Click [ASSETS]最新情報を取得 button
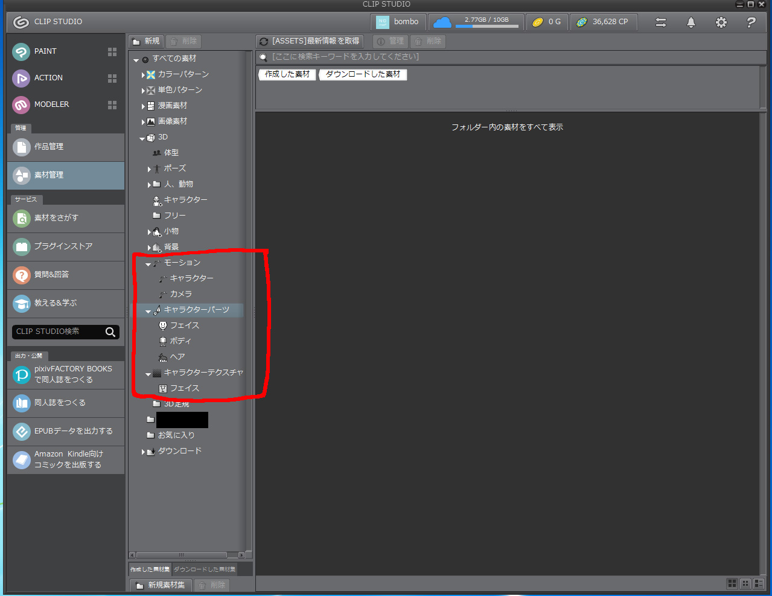The width and height of the screenshot is (772, 596). [310, 41]
